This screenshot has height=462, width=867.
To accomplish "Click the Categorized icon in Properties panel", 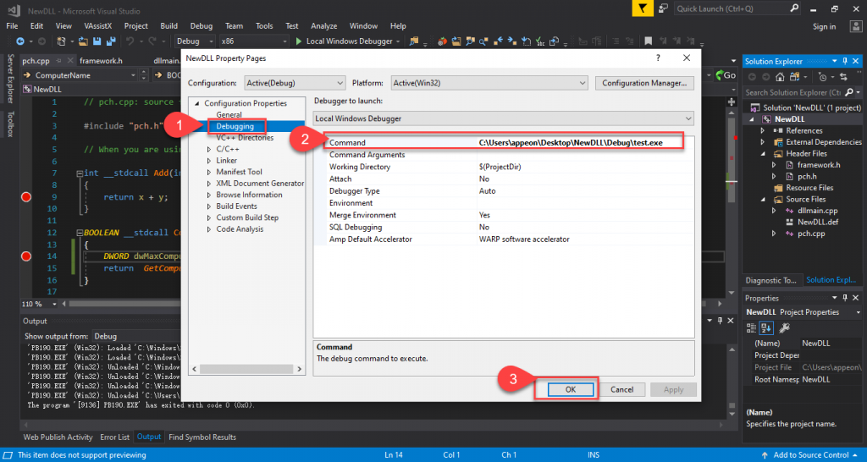I will (x=753, y=328).
